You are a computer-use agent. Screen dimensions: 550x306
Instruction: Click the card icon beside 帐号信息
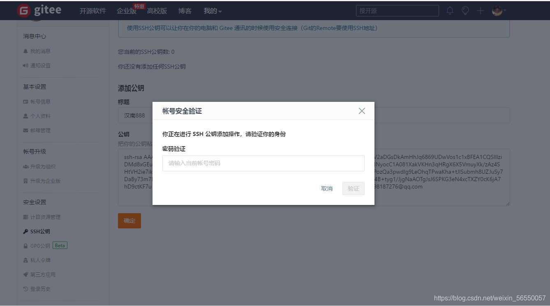pos(25,101)
